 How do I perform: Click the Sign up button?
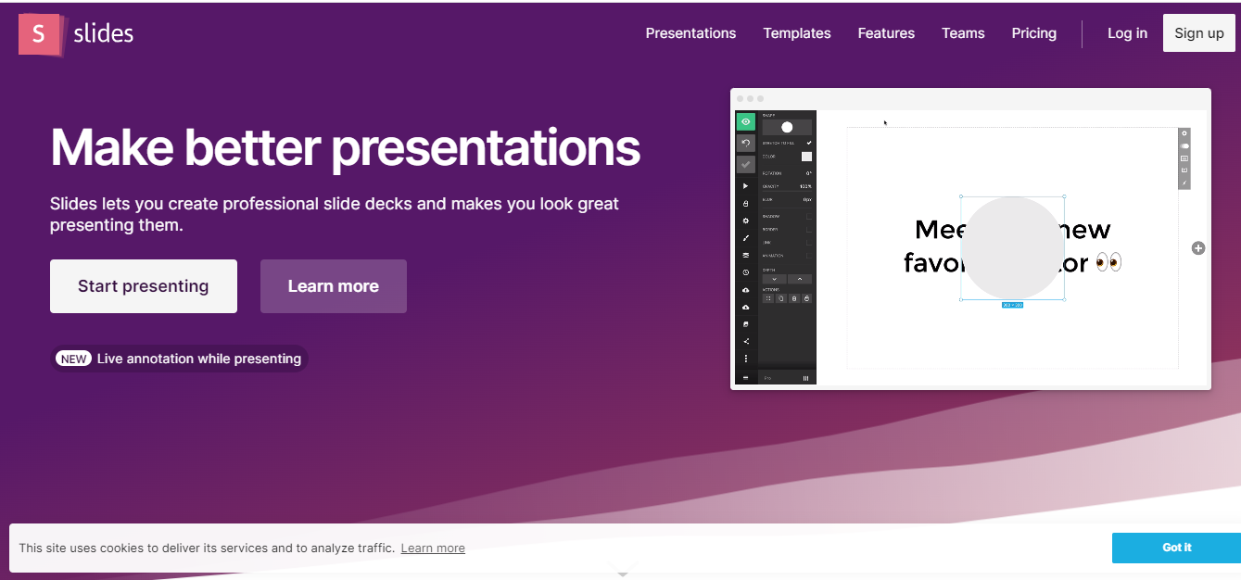point(1199,33)
